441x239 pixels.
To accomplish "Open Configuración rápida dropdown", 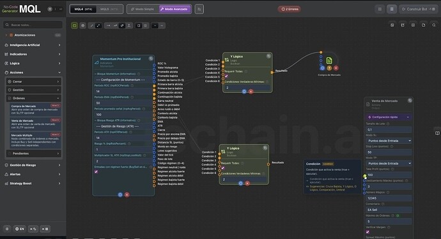I will pos(389,117).
